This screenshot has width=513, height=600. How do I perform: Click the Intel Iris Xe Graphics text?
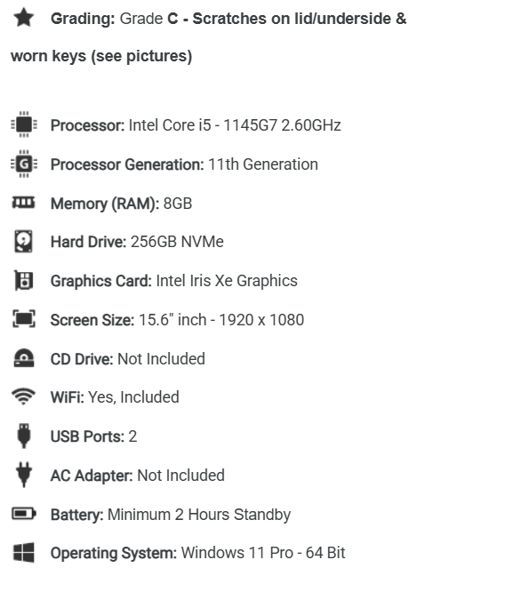pyautogui.click(x=227, y=281)
